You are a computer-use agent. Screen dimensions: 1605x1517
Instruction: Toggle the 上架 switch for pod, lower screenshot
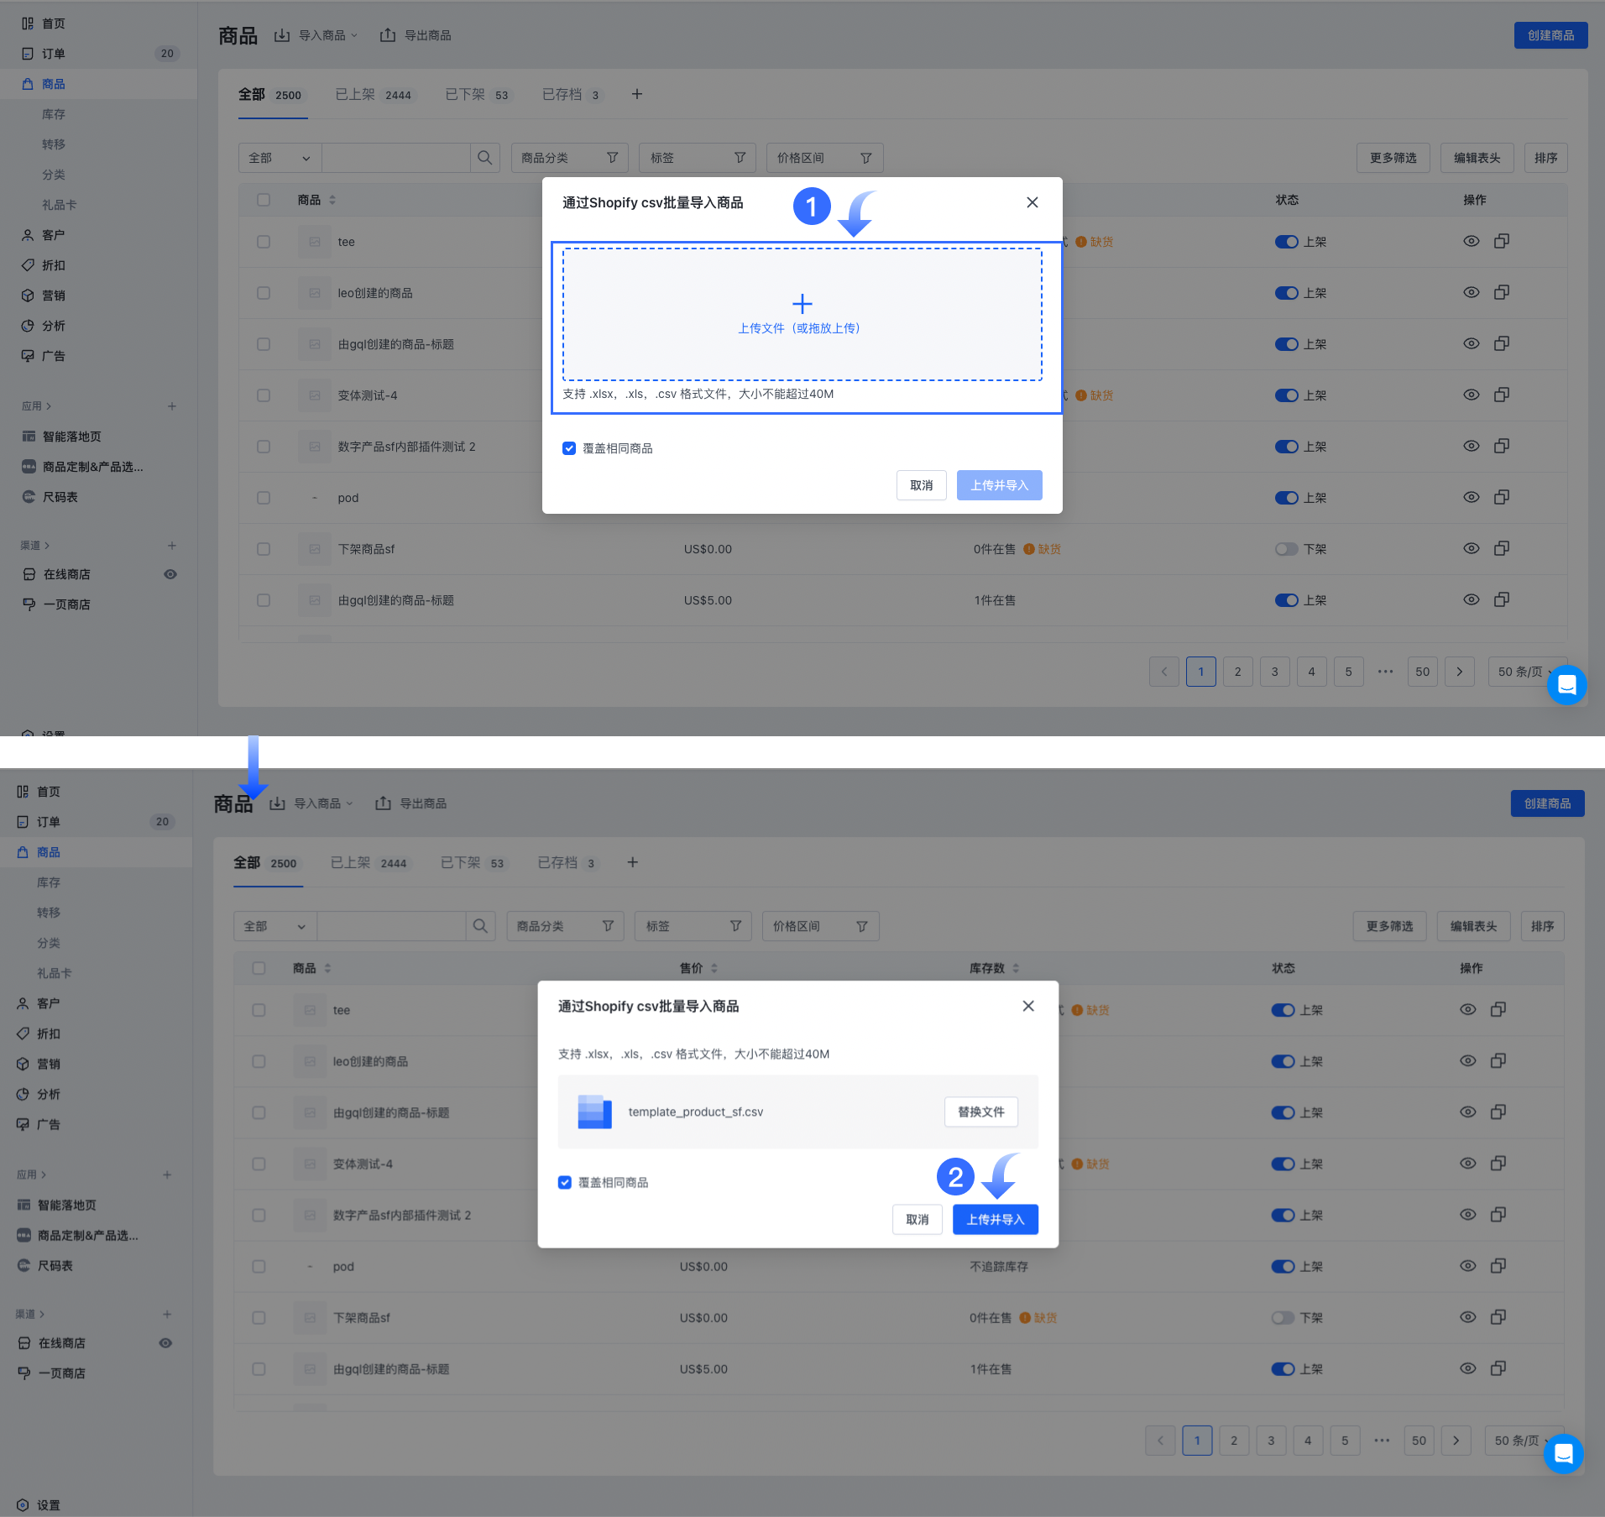click(x=1283, y=1266)
